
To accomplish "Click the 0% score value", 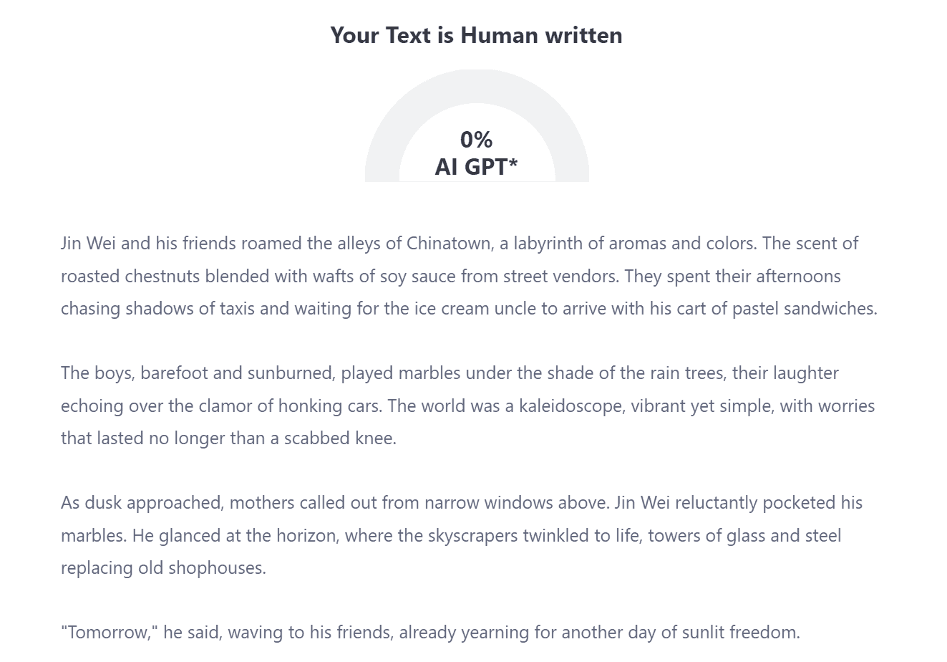I will pyautogui.click(x=476, y=139).
